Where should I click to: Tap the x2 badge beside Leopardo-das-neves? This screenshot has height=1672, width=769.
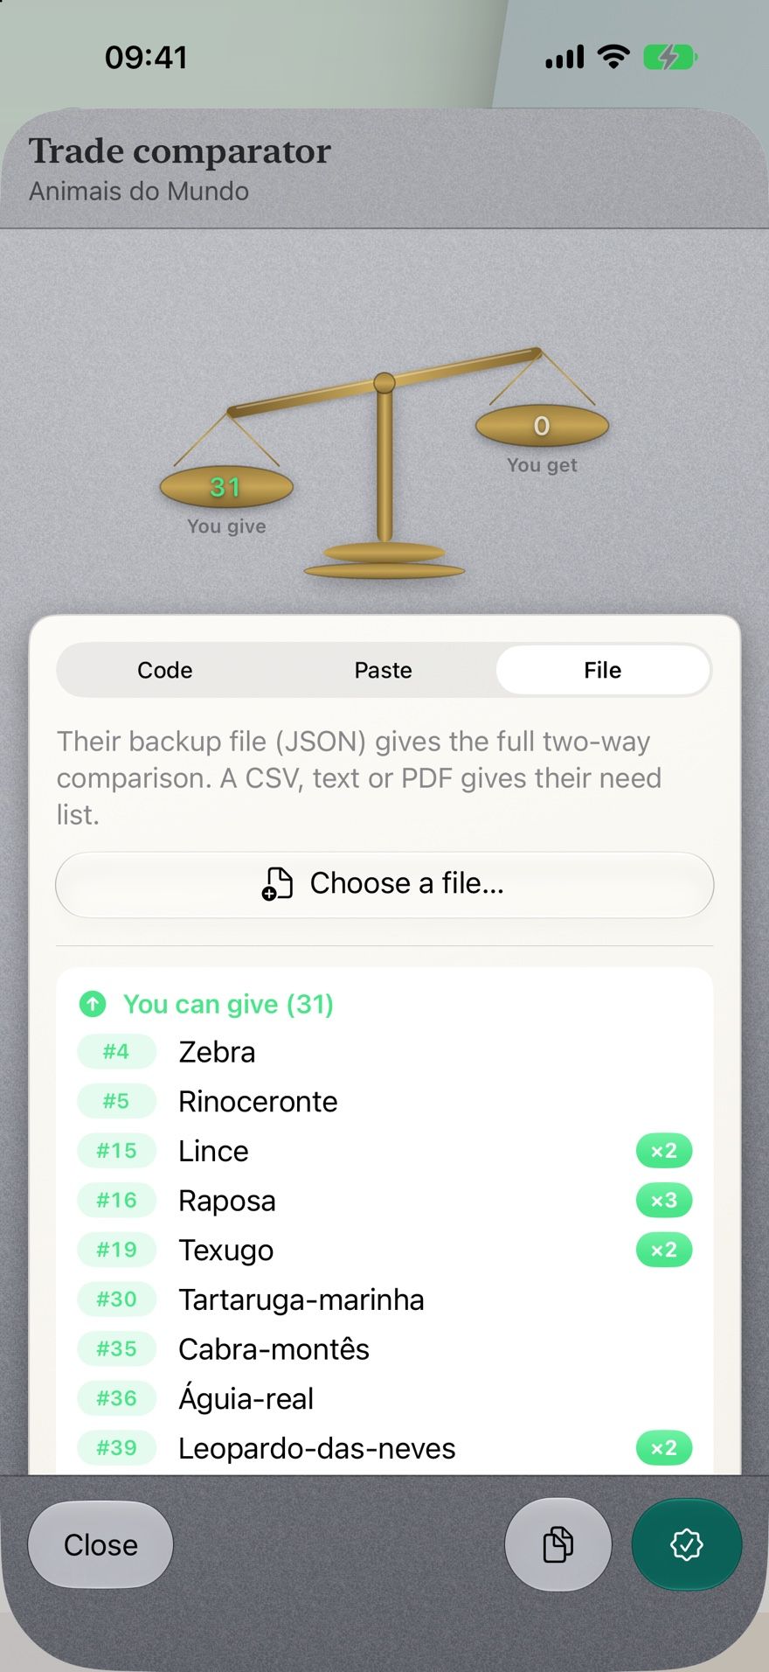664,1447
